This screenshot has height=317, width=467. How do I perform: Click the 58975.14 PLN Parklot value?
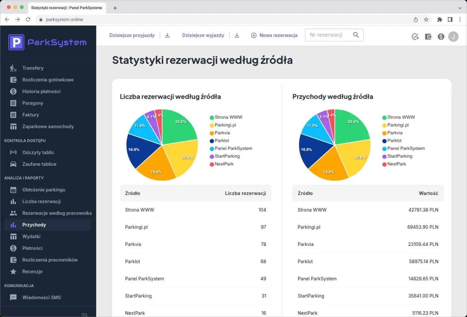(x=424, y=261)
